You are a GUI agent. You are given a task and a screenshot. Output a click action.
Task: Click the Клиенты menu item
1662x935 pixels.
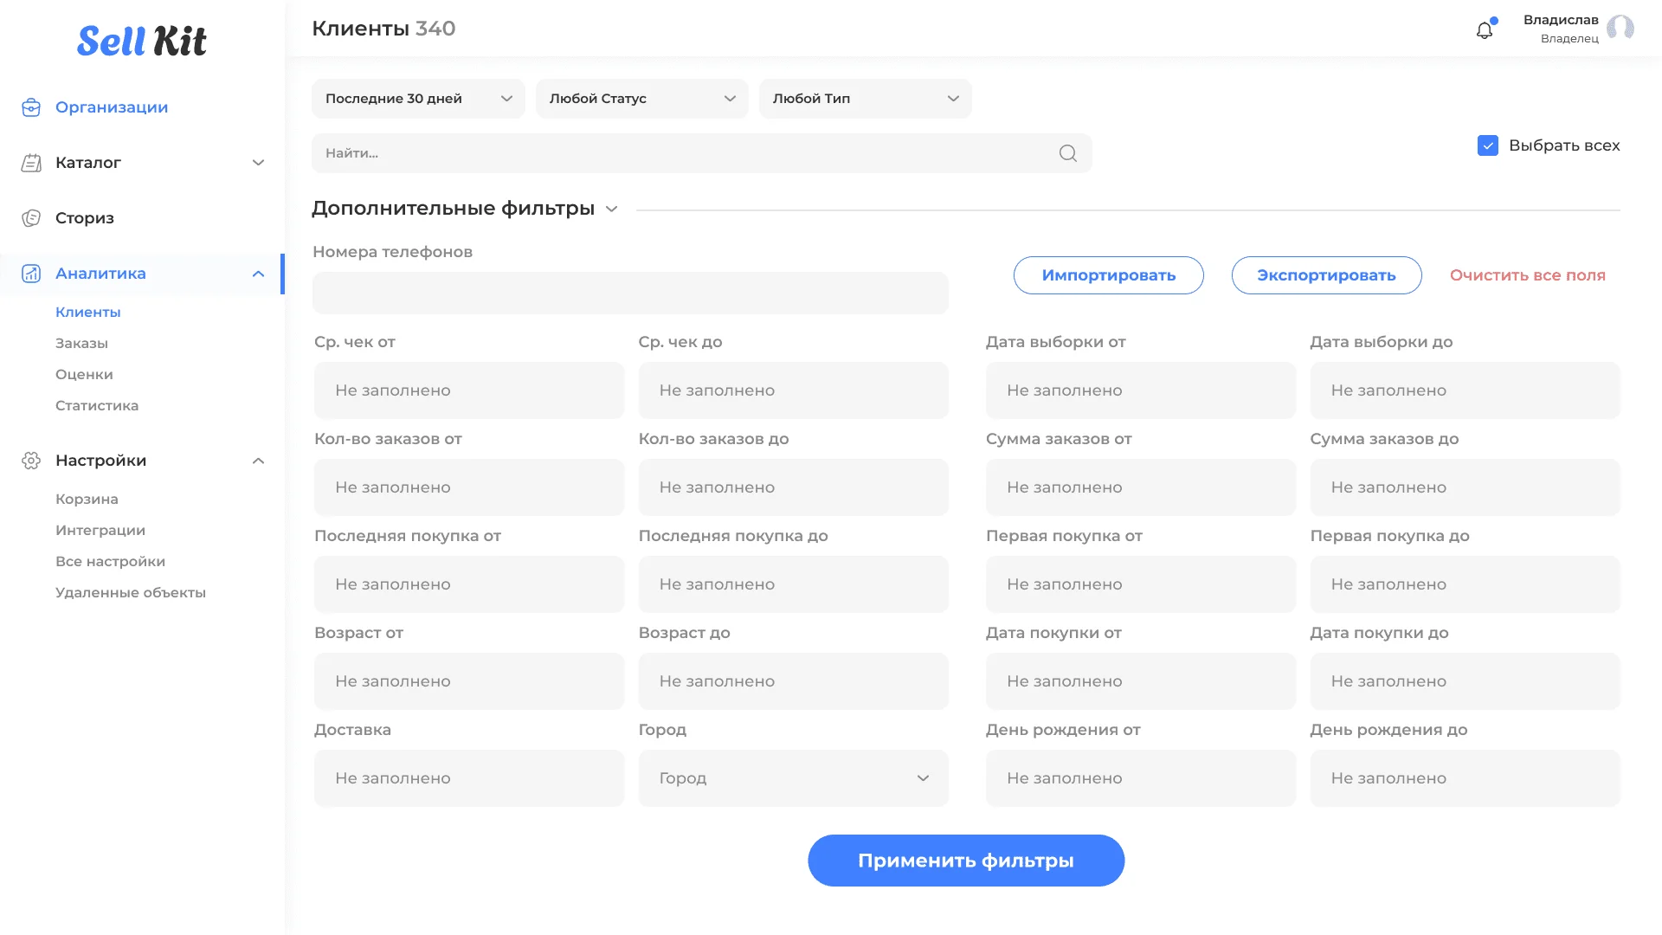(88, 311)
